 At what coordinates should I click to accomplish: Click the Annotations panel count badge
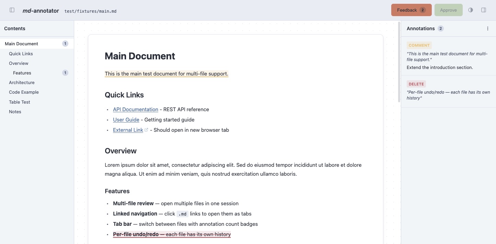pyautogui.click(x=441, y=28)
